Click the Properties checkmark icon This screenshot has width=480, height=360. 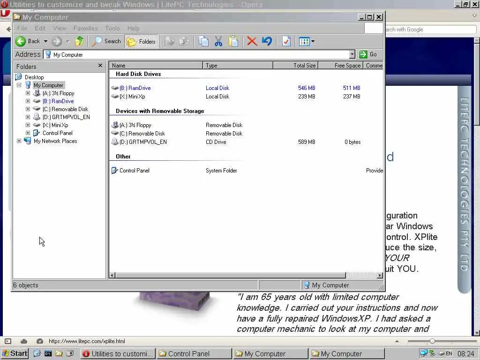click(286, 41)
